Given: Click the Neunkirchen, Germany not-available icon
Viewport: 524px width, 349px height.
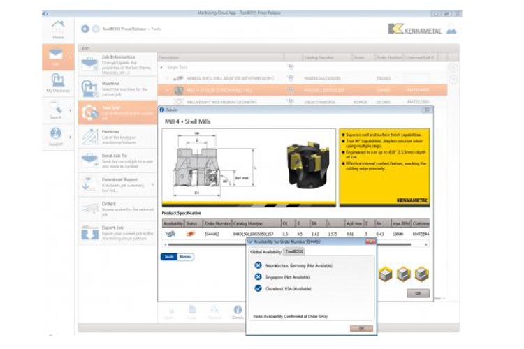Looking at the screenshot, I should pyautogui.click(x=258, y=265).
